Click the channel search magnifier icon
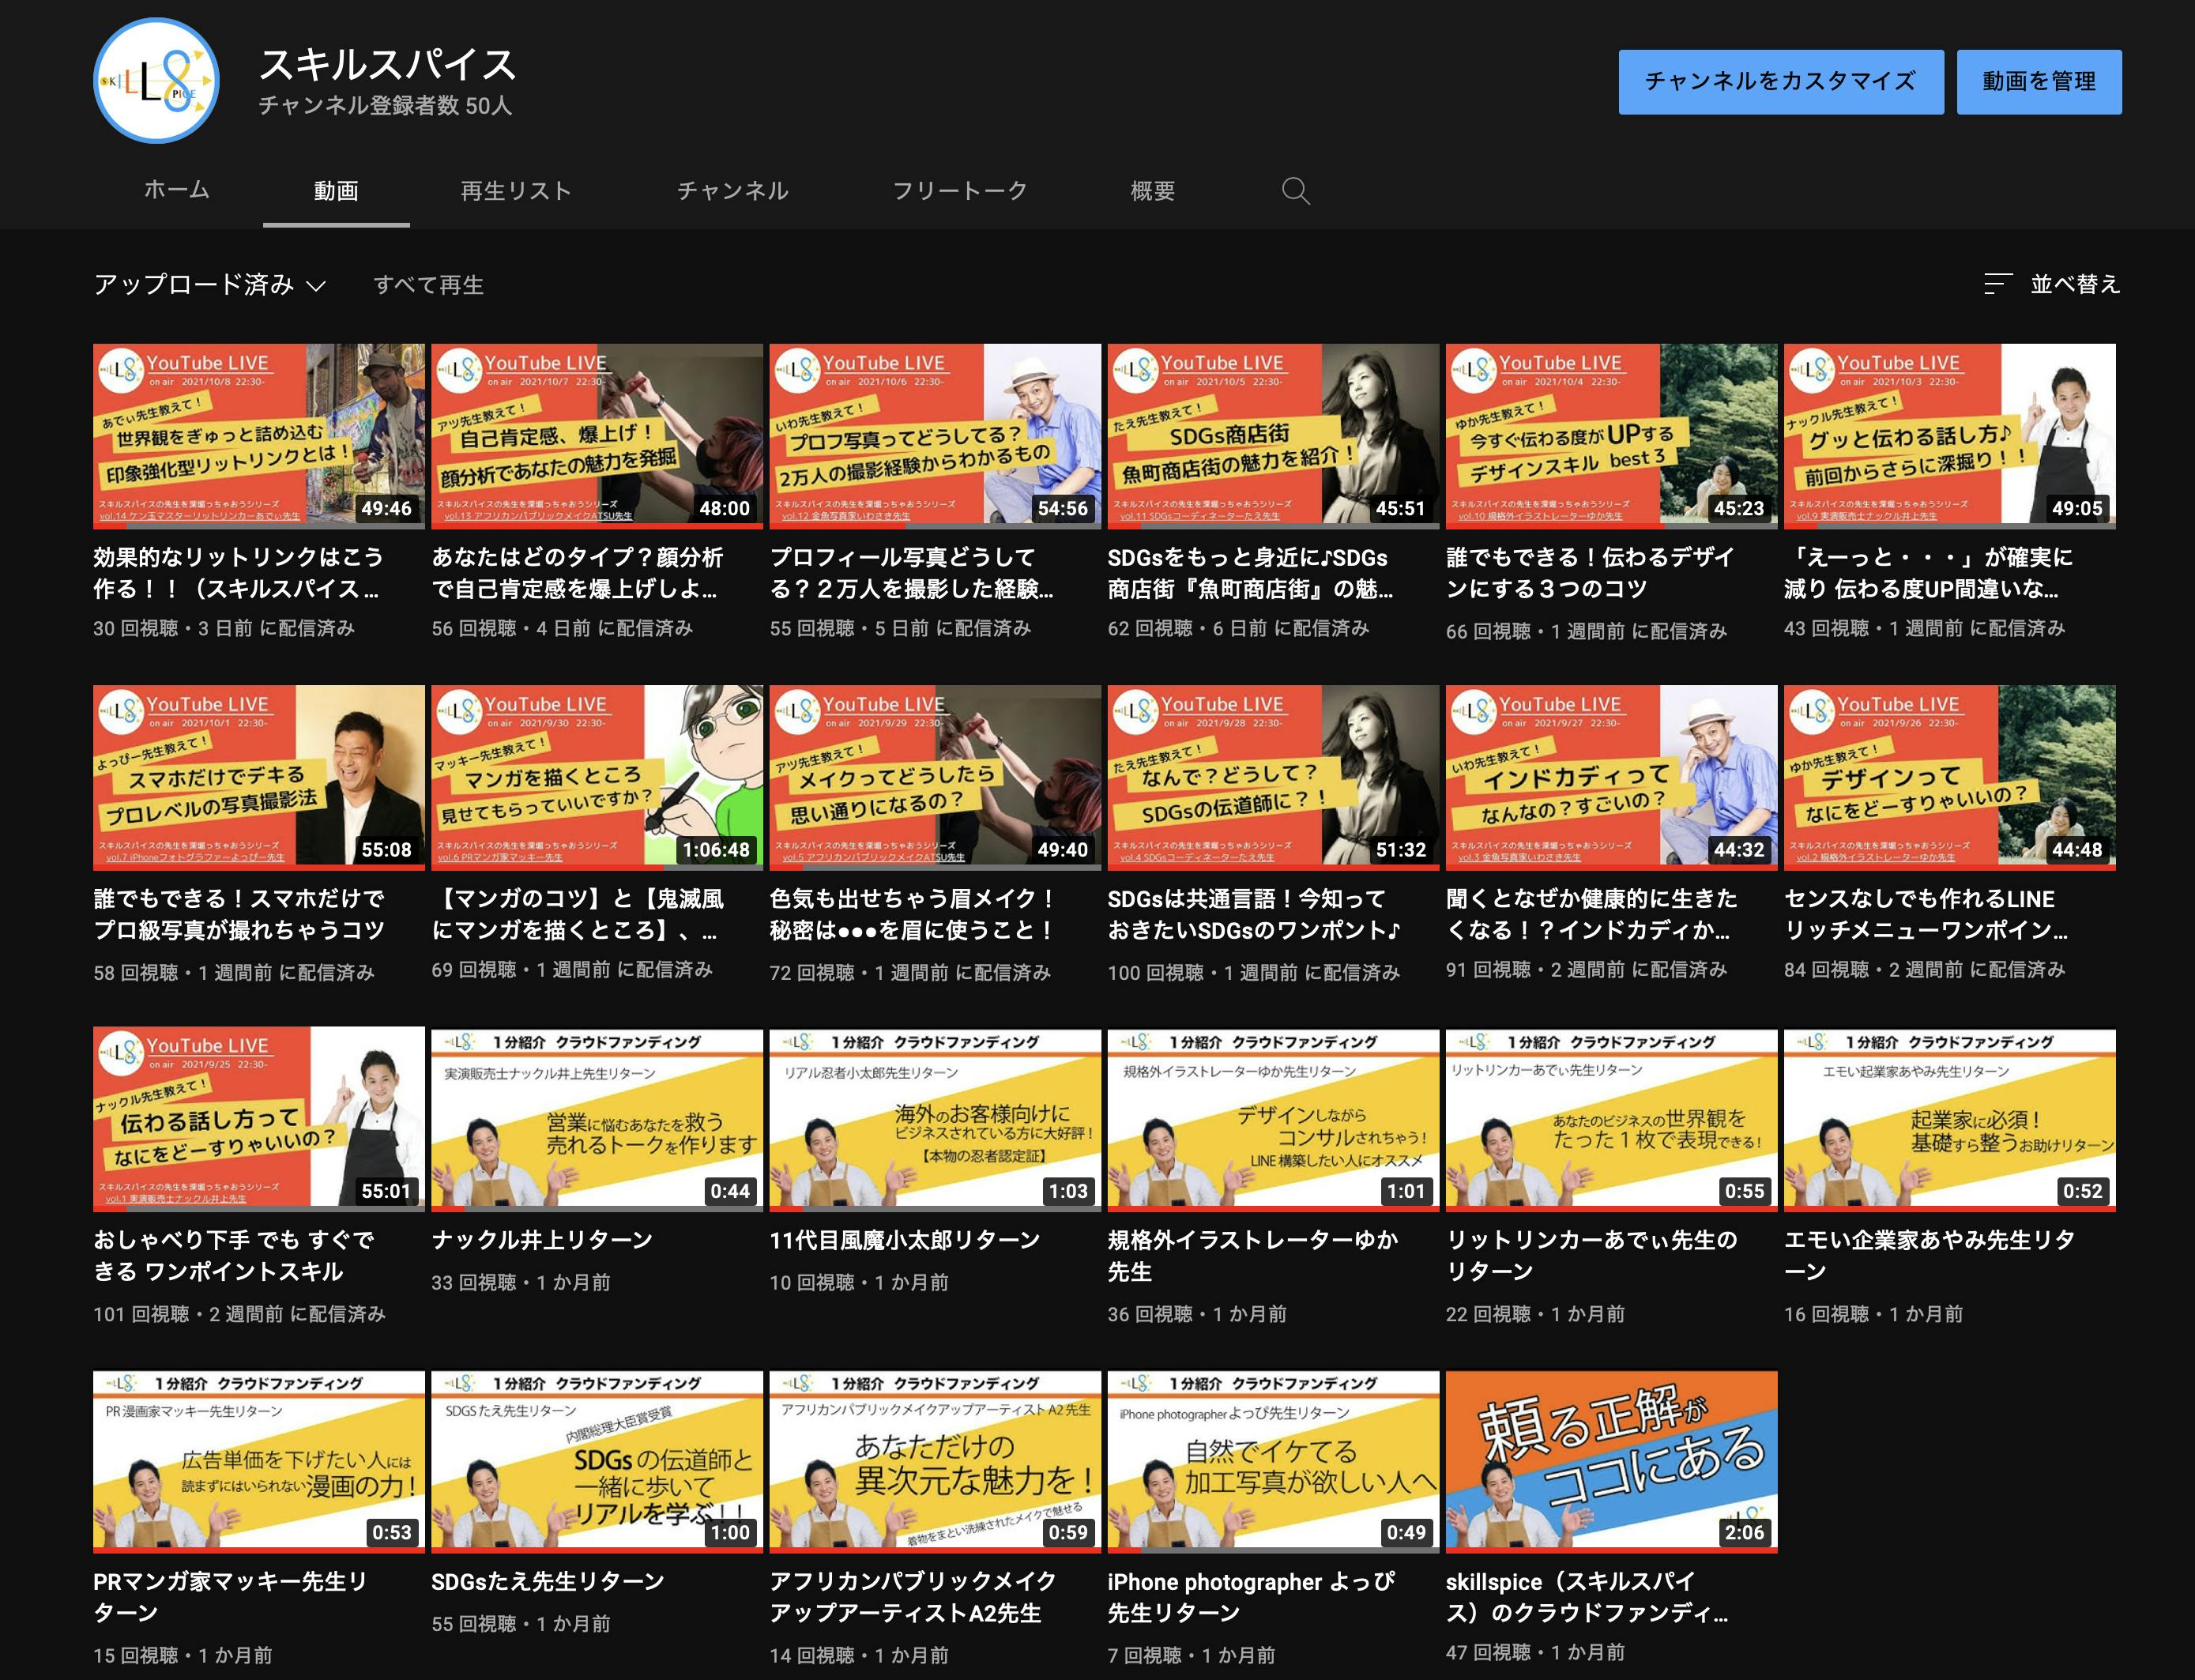This screenshot has width=2195, height=1680. (x=1295, y=191)
